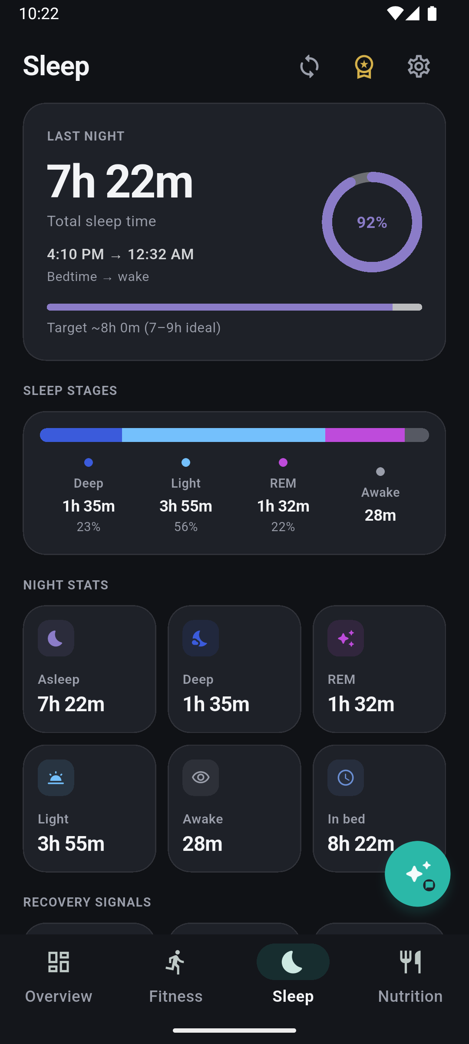Tap the teal AI assistant floating button

417,873
